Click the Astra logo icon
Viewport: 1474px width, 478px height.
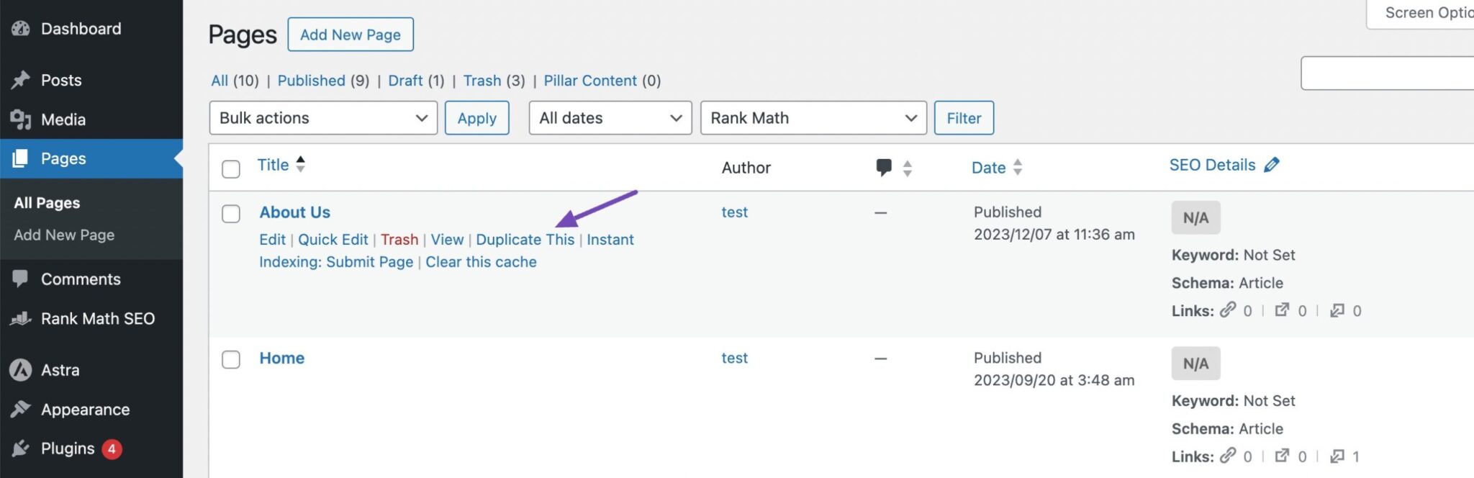point(21,370)
